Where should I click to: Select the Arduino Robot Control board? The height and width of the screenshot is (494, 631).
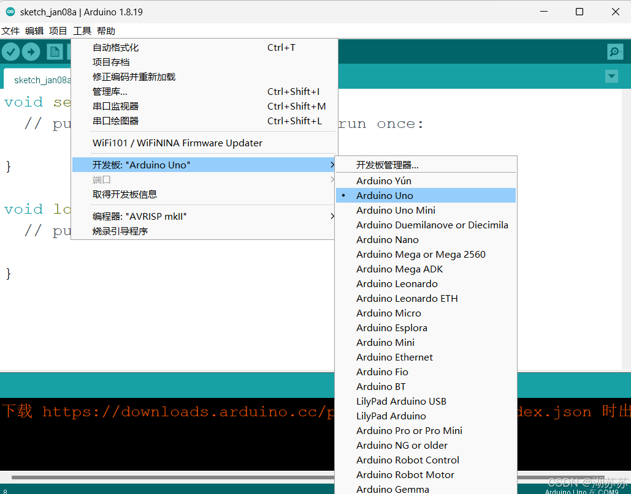click(426, 460)
